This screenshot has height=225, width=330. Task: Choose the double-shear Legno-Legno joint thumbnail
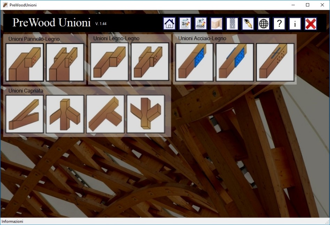click(x=150, y=62)
